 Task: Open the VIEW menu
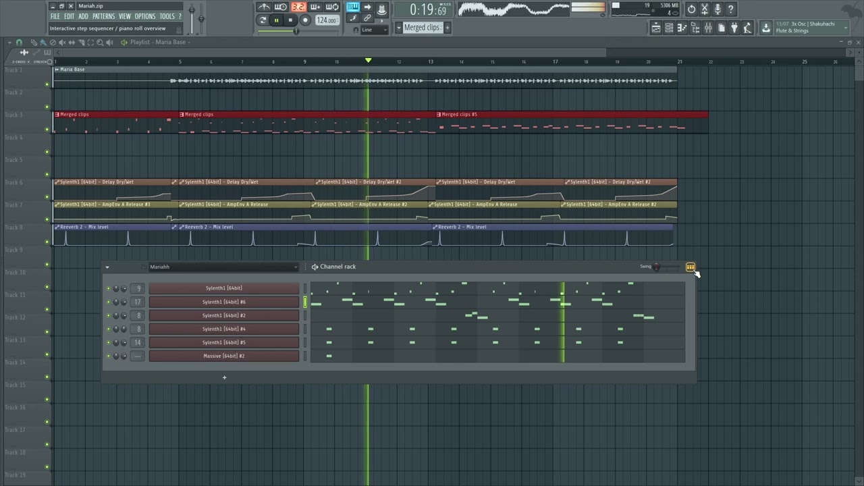[x=125, y=16]
